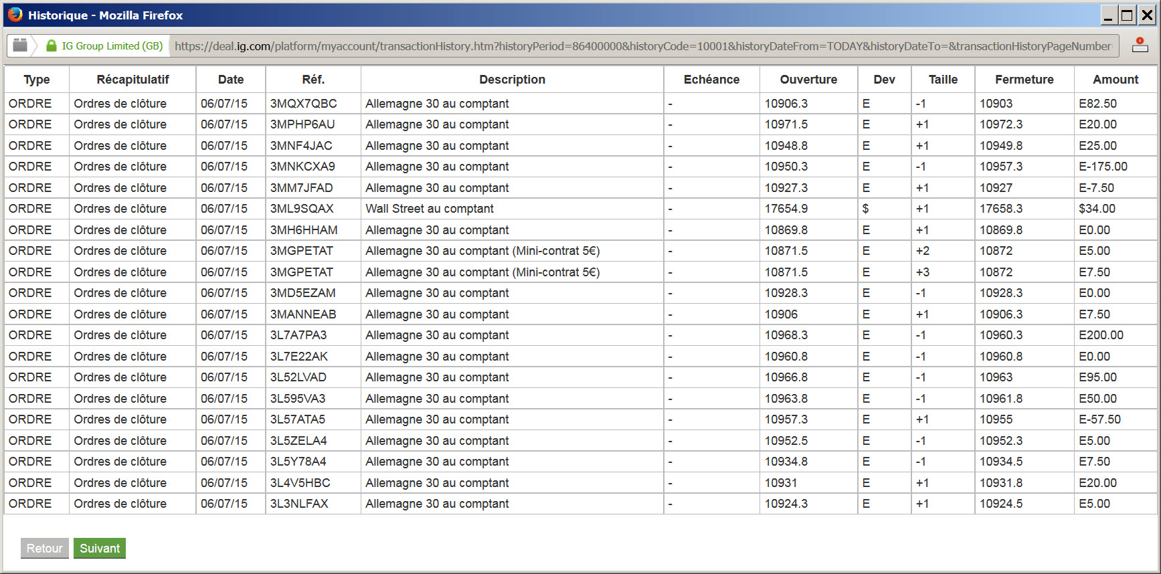Select reference 3L52LVAD
This screenshot has width=1161, height=574.
point(298,377)
